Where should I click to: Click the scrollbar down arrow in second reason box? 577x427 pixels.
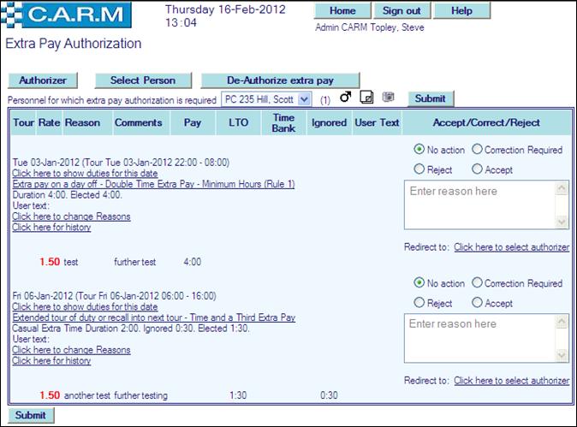pyautogui.click(x=562, y=355)
